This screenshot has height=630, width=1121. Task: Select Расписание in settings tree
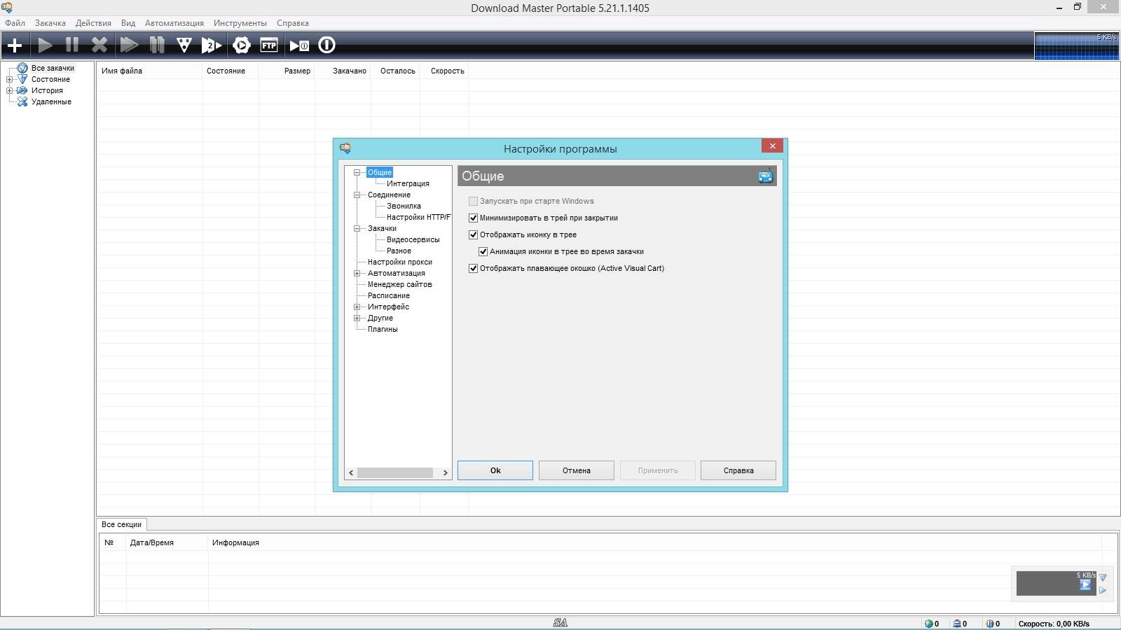pyautogui.click(x=389, y=295)
